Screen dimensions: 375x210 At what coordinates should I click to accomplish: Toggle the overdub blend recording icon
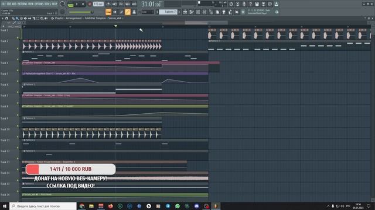coord(128,4)
